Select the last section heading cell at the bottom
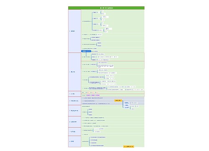Screen dimensions: 209x151 coord(74,141)
